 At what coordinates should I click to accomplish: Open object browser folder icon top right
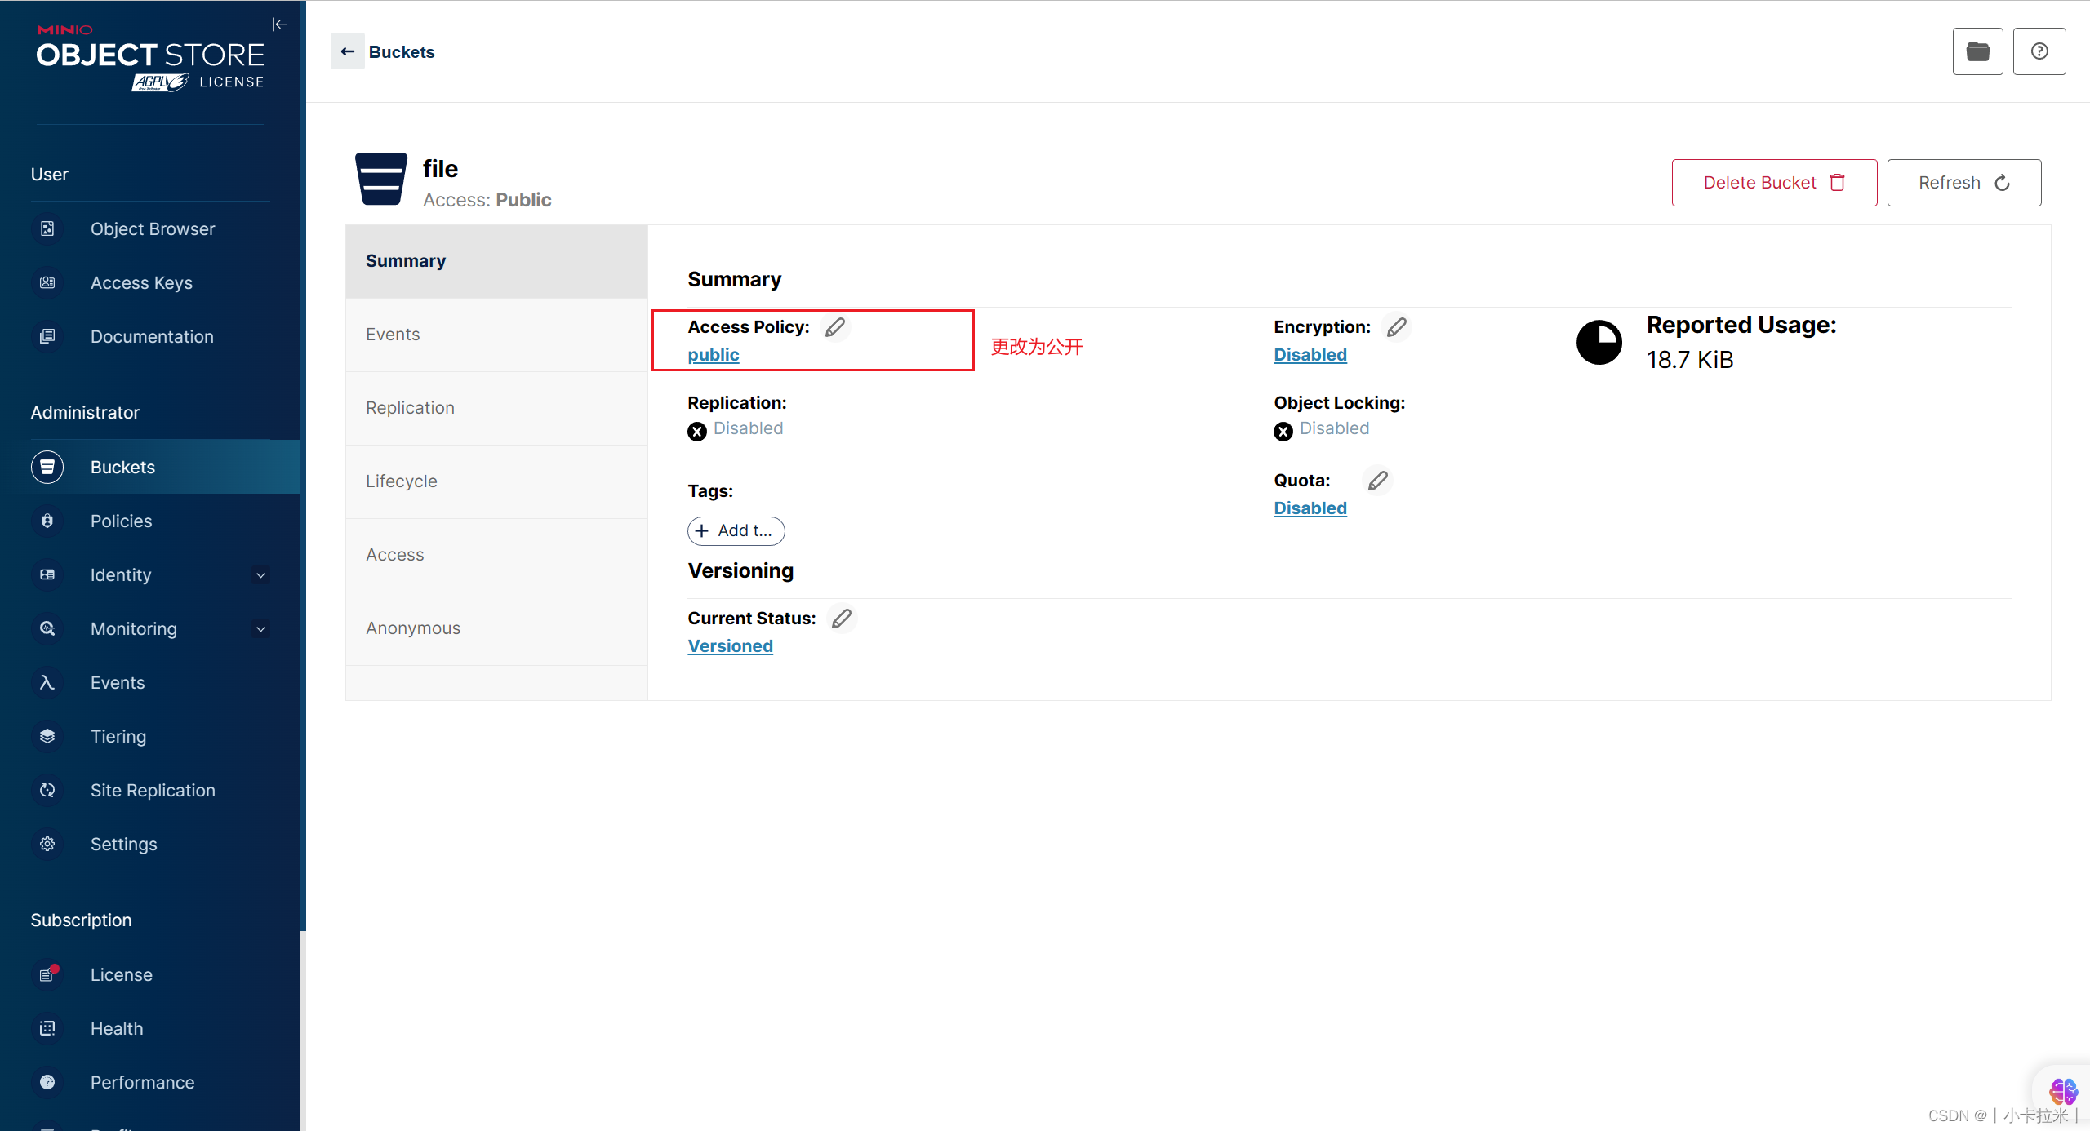coord(1977,51)
